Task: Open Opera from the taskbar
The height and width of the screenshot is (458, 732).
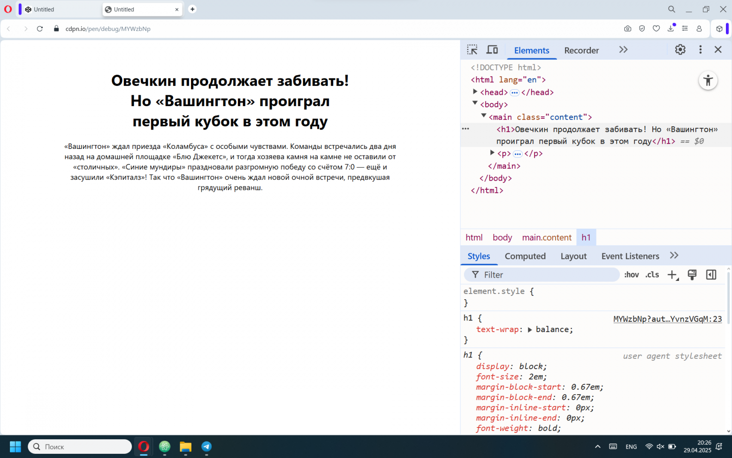Action: [x=144, y=446]
